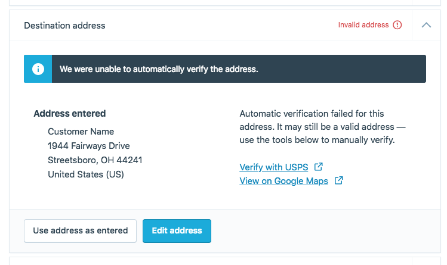Viewport: 447px width, 265px height.
Task: Click external-link icon beside Verify with USPS
Action: 319,167
